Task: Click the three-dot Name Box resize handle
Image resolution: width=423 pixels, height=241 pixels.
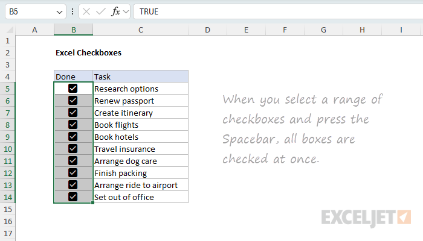Action: [73, 11]
